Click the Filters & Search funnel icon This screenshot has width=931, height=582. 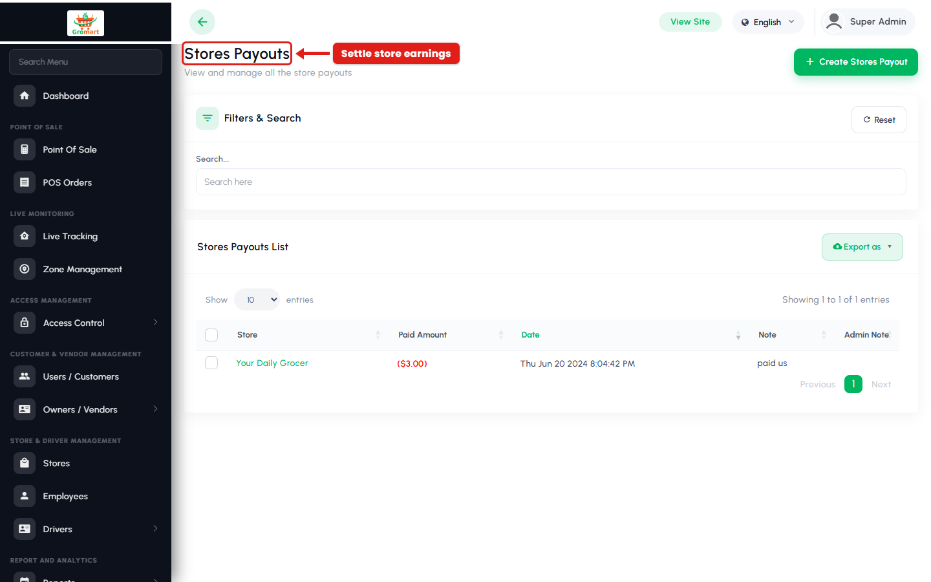pyautogui.click(x=208, y=118)
